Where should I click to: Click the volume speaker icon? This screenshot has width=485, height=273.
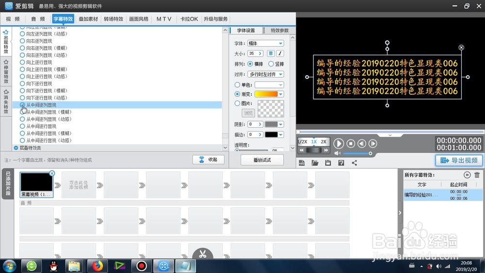click(x=338, y=154)
